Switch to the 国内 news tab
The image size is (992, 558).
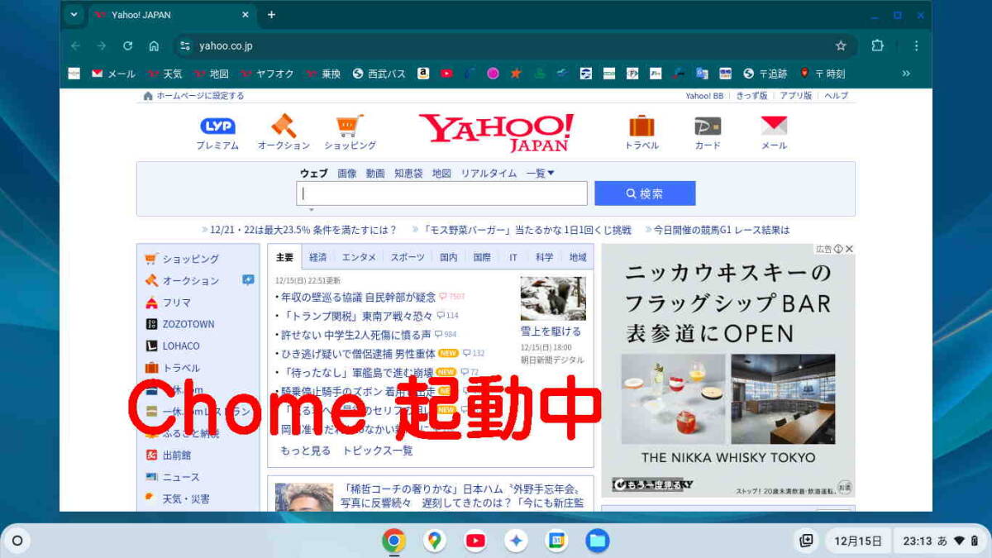[449, 257]
